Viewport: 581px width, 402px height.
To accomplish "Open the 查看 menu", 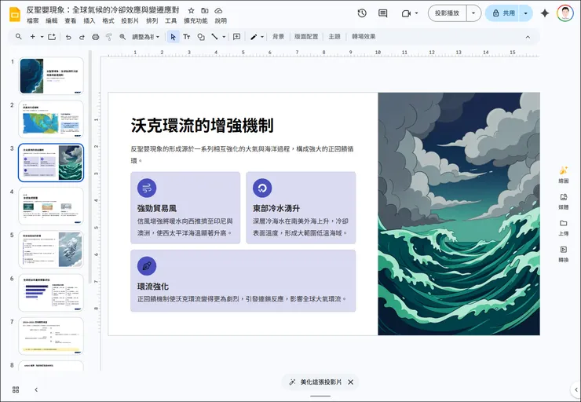I will pos(71,20).
